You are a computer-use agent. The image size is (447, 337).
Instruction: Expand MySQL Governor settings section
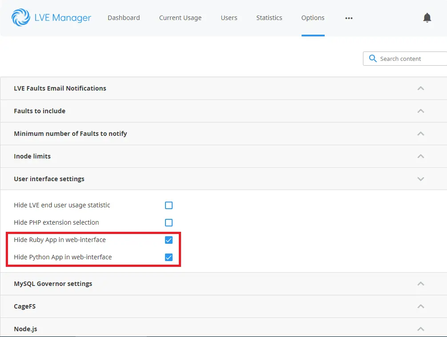(420, 284)
